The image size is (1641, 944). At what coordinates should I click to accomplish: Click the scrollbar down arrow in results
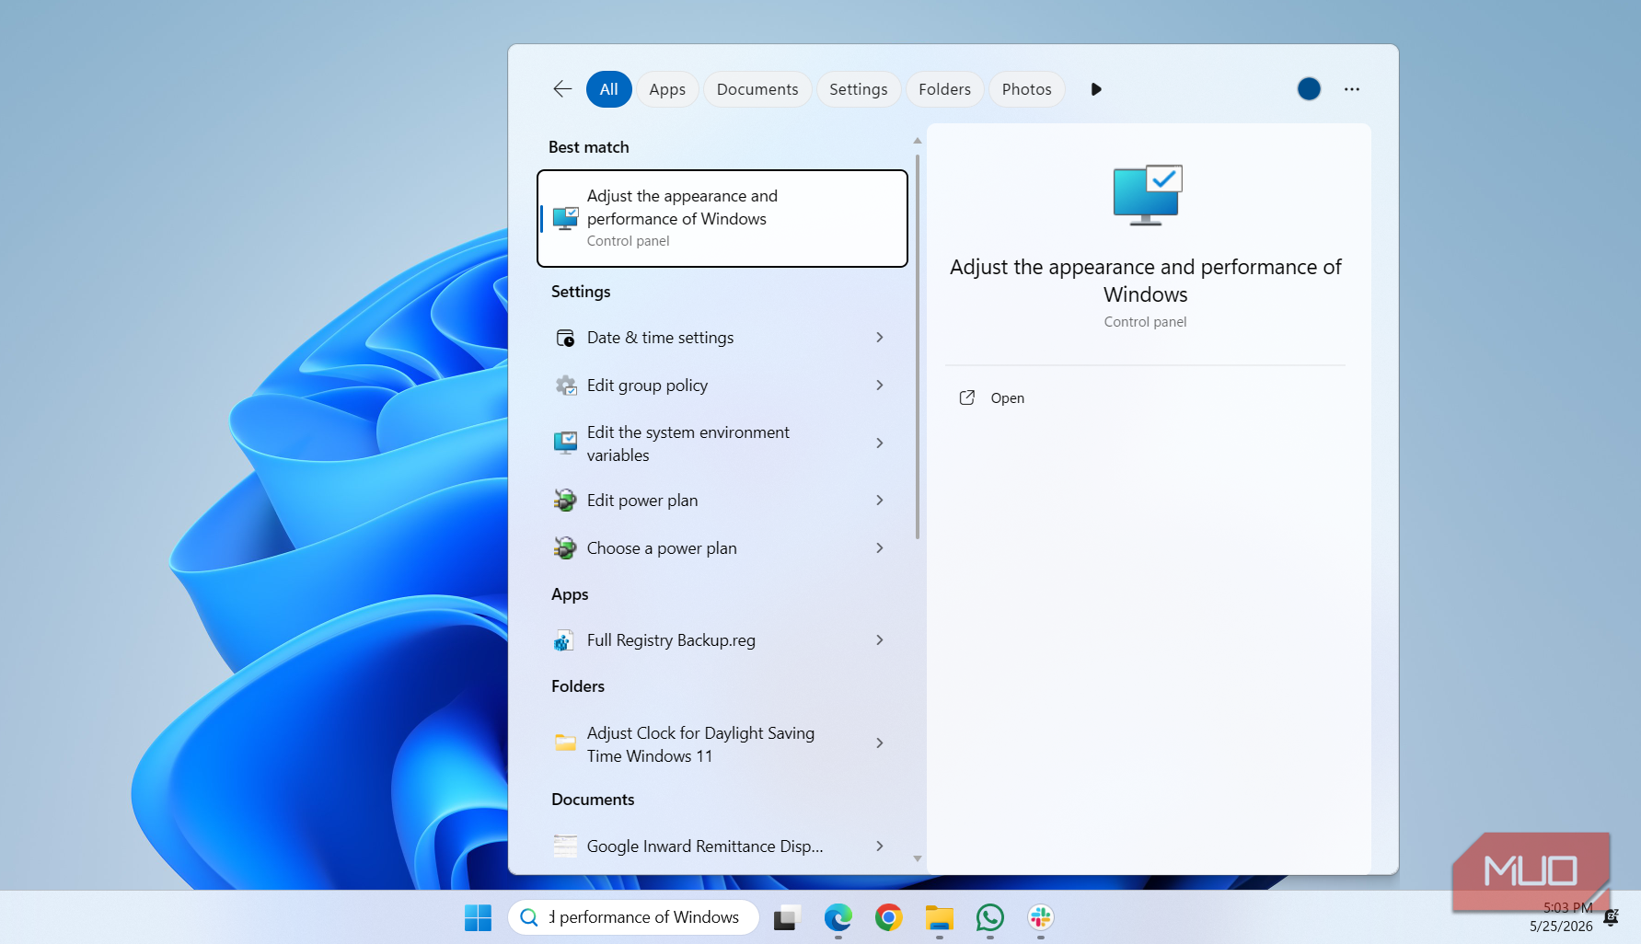coord(918,858)
